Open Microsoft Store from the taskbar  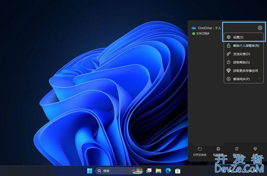178,171
